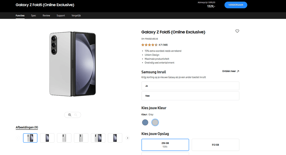
Task: Open the Vergelijk tab
Action: [76, 16]
